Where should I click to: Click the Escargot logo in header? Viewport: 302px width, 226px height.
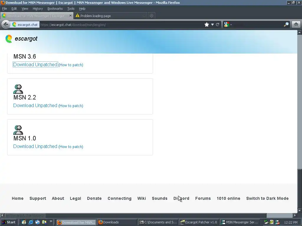point(21,39)
